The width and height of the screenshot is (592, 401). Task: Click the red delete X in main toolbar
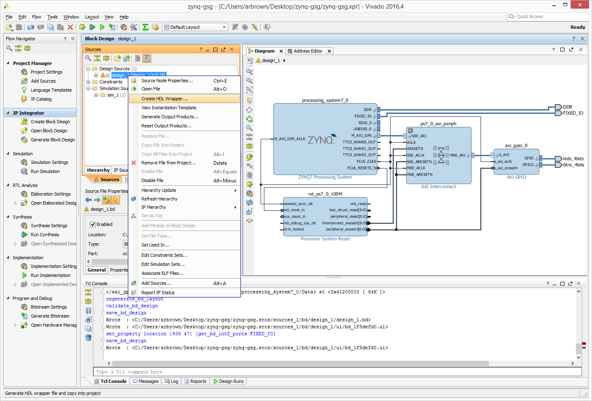[x=70, y=27]
